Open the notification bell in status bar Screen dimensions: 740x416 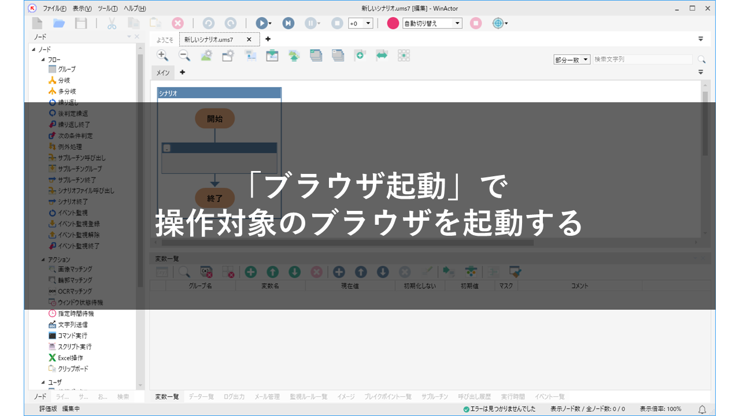(702, 409)
